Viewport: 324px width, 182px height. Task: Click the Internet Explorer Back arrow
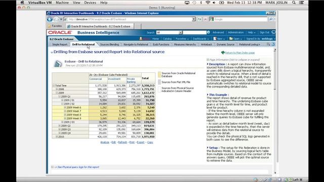click(x=50, y=19)
